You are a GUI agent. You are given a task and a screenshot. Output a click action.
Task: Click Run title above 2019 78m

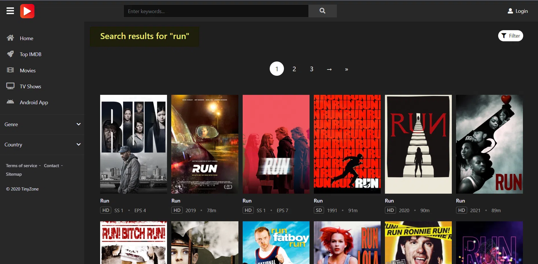(x=176, y=201)
